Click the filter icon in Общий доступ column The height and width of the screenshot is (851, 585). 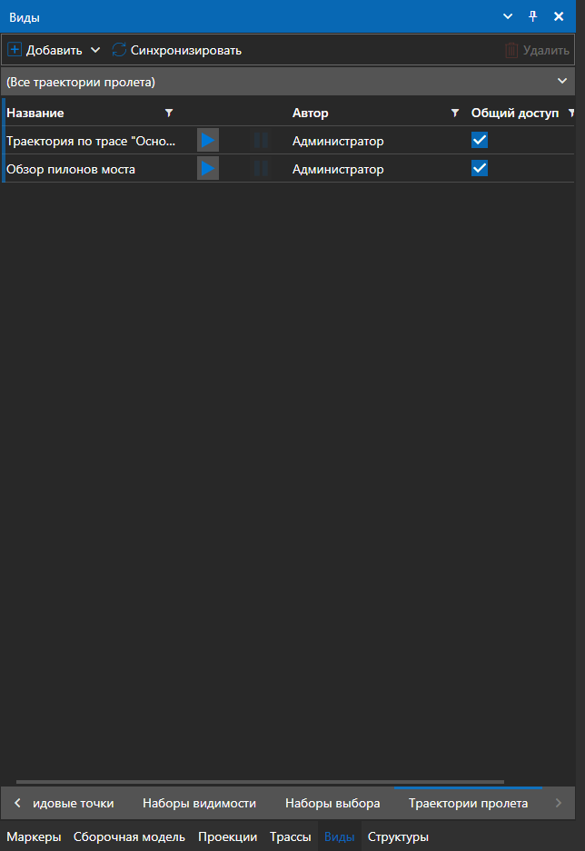[571, 114]
